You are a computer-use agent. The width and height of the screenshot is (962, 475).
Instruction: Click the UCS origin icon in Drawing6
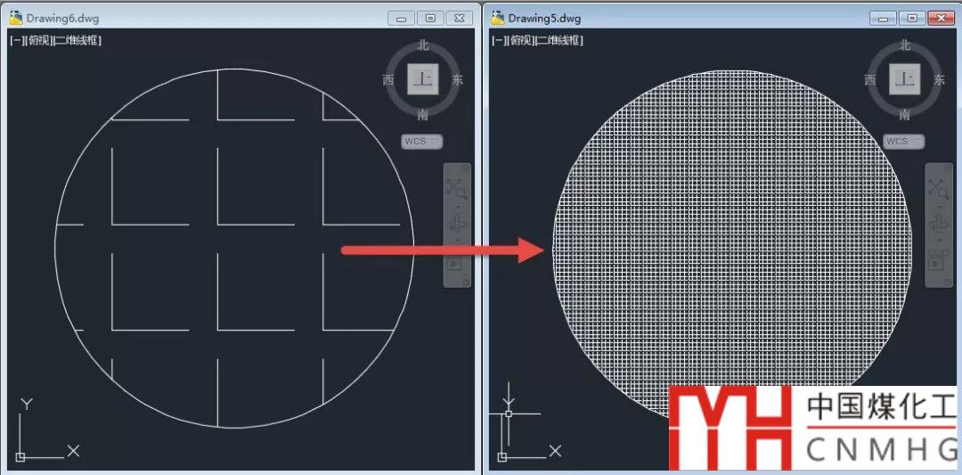tap(20, 457)
